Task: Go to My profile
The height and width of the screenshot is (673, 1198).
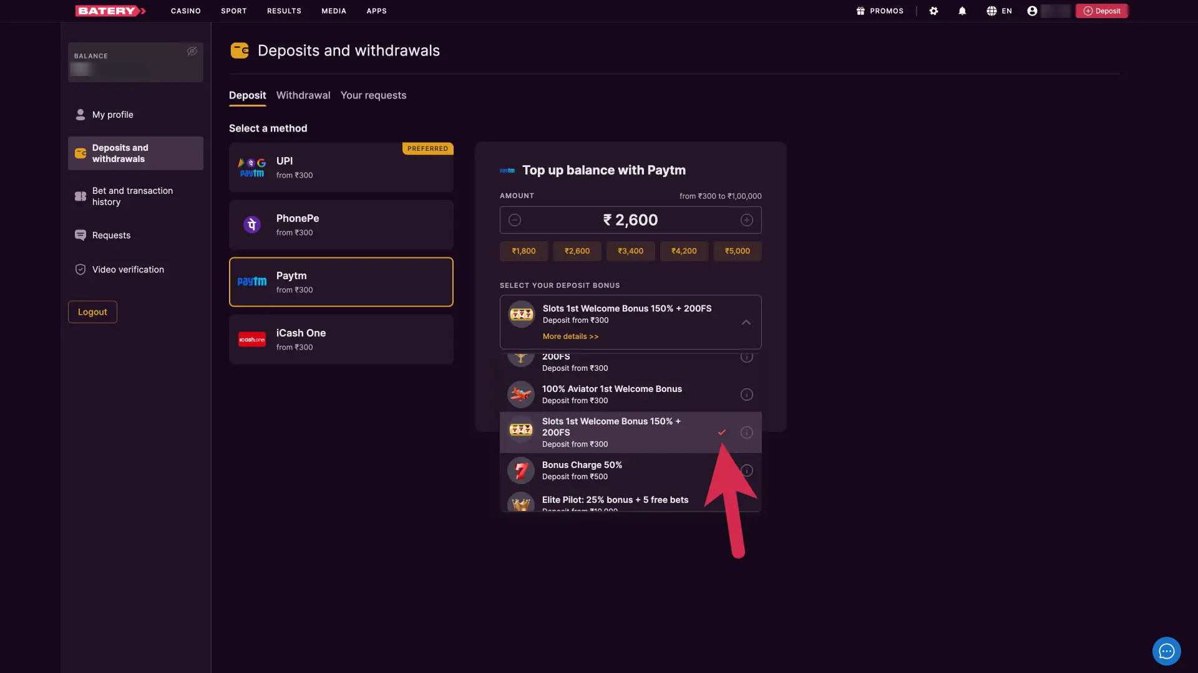Action: click(135, 115)
